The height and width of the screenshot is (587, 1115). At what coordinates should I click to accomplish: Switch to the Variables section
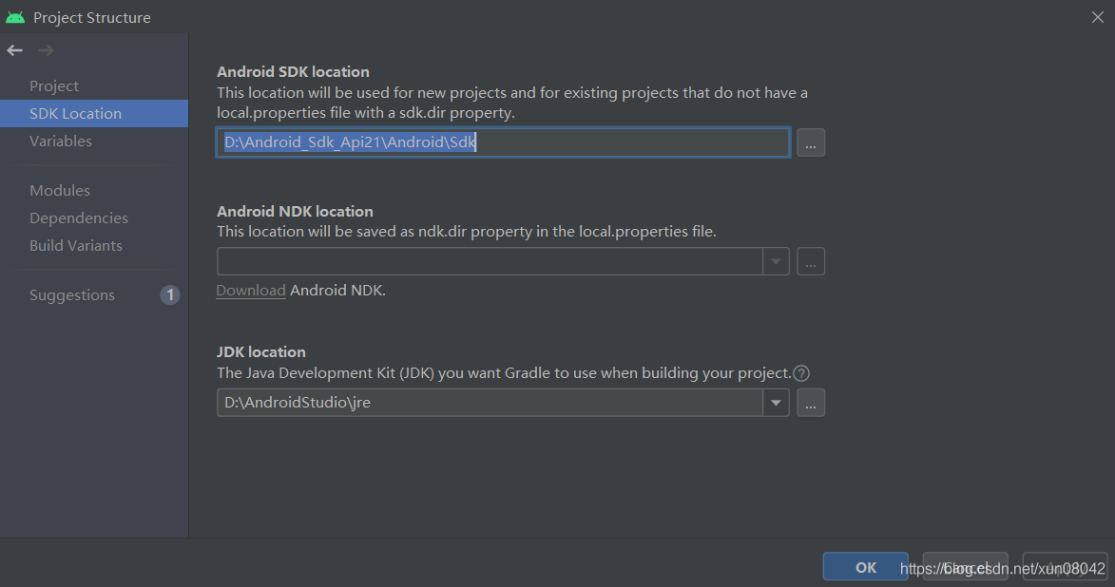pos(61,141)
